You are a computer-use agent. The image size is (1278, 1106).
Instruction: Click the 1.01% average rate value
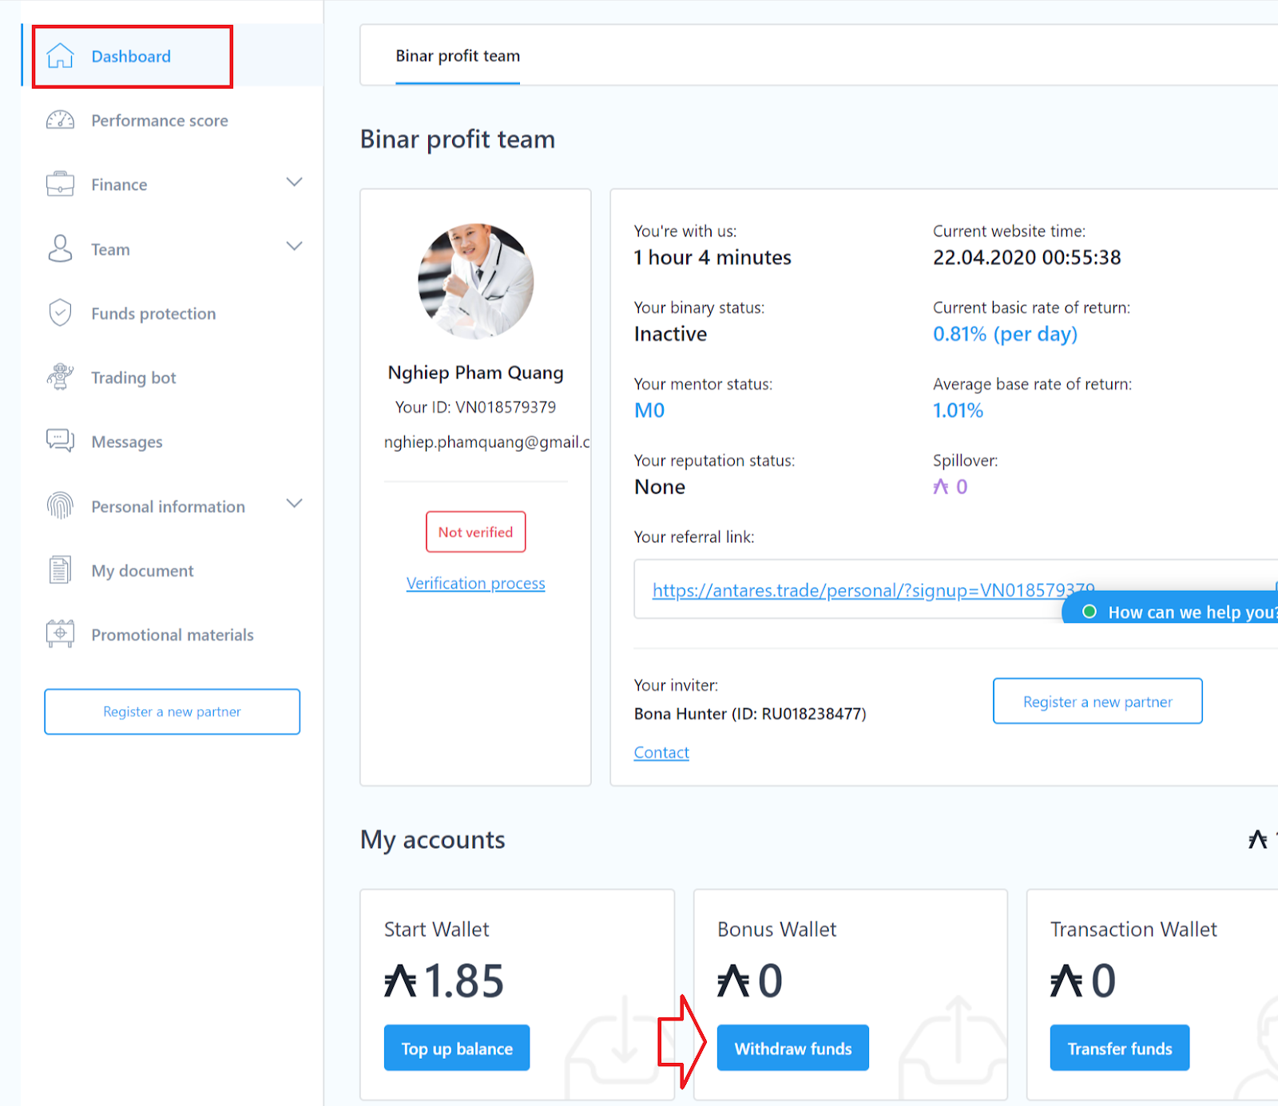[x=958, y=410]
